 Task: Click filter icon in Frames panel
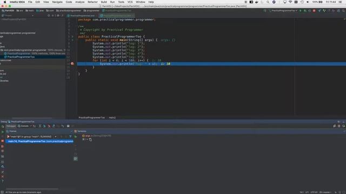(x=70, y=136)
